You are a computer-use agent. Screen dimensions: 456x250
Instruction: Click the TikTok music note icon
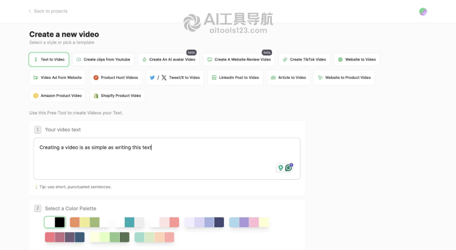[x=285, y=59]
